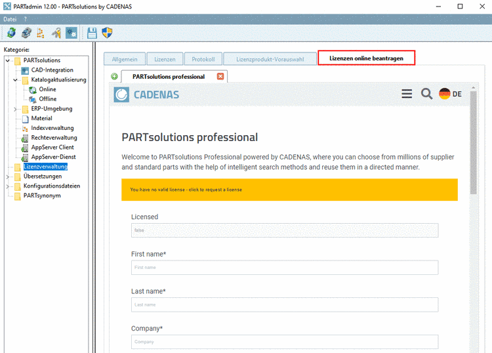Select Übersetzungen tree item
This screenshot has width=492, height=353.
tap(43, 176)
